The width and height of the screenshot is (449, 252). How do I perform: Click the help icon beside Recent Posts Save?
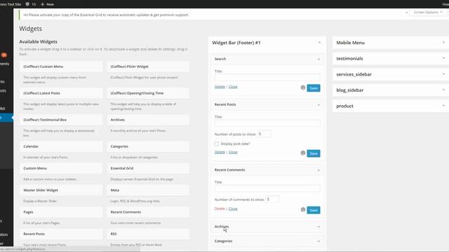303,153
